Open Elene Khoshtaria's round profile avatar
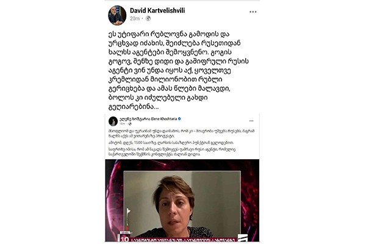The height and width of the screenshot is (244, 366). (113, 121)
